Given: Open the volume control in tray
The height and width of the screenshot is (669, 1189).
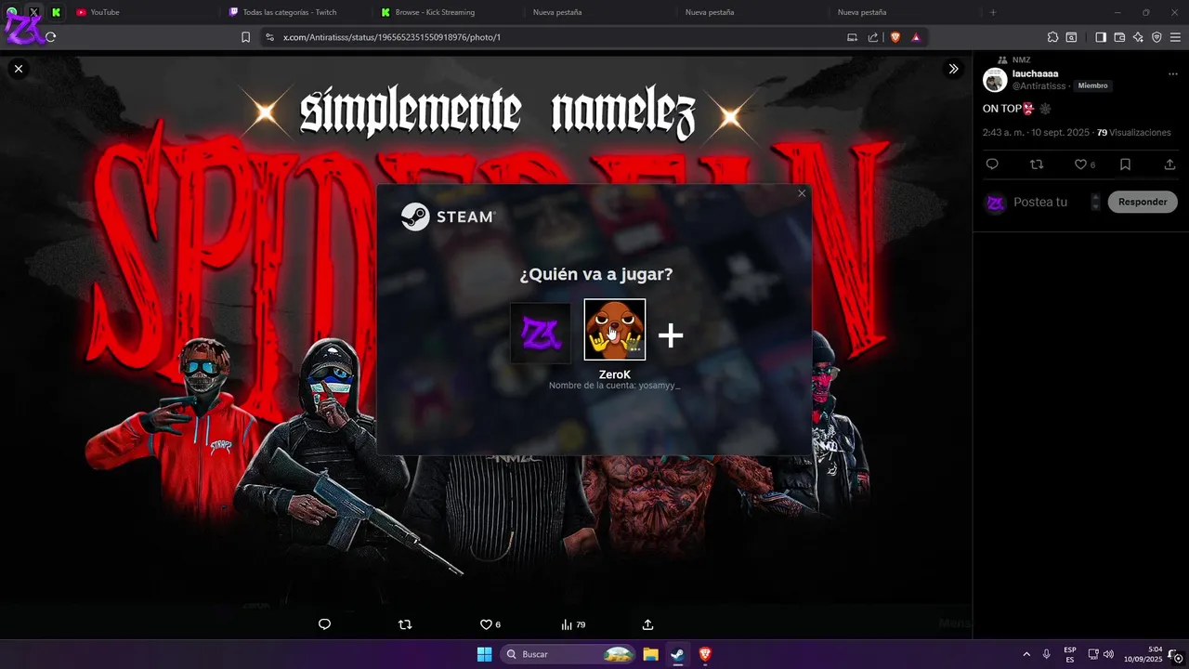Looking at the screenshot, I should coord(1108,654).
